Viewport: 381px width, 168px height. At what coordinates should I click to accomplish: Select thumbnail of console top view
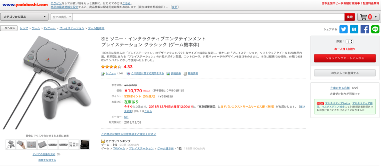pyautogui.click(x=32, y=145)
